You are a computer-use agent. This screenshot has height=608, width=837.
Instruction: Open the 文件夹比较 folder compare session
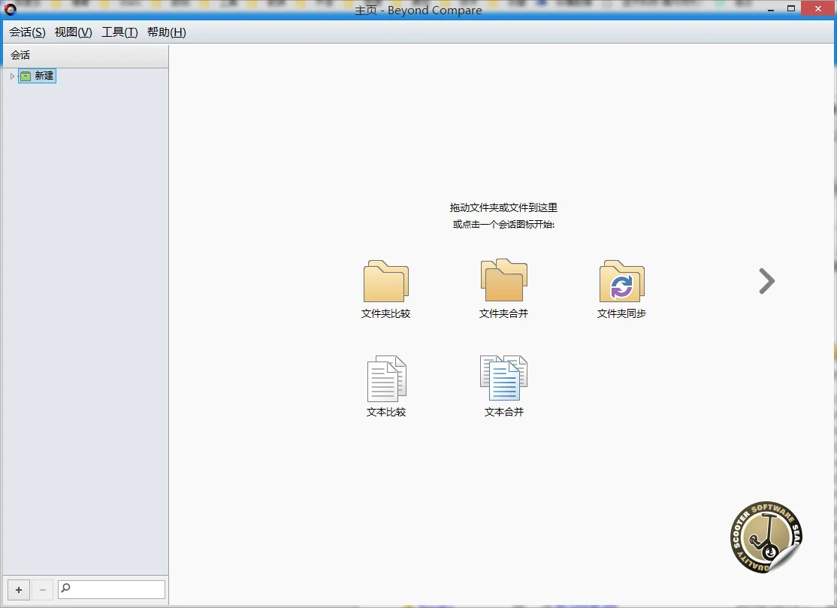386,289
